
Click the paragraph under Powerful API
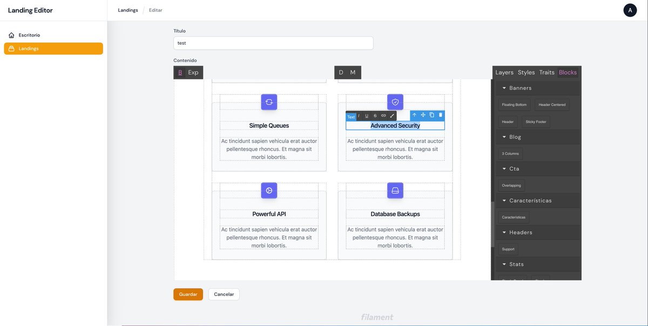tap(269, 238)
